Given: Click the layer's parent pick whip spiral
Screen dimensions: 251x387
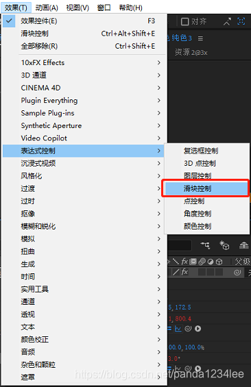Looking at the screenshot, I should [237, 272].
